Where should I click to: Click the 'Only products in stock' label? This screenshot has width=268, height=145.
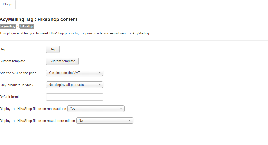tap(17, 85)
